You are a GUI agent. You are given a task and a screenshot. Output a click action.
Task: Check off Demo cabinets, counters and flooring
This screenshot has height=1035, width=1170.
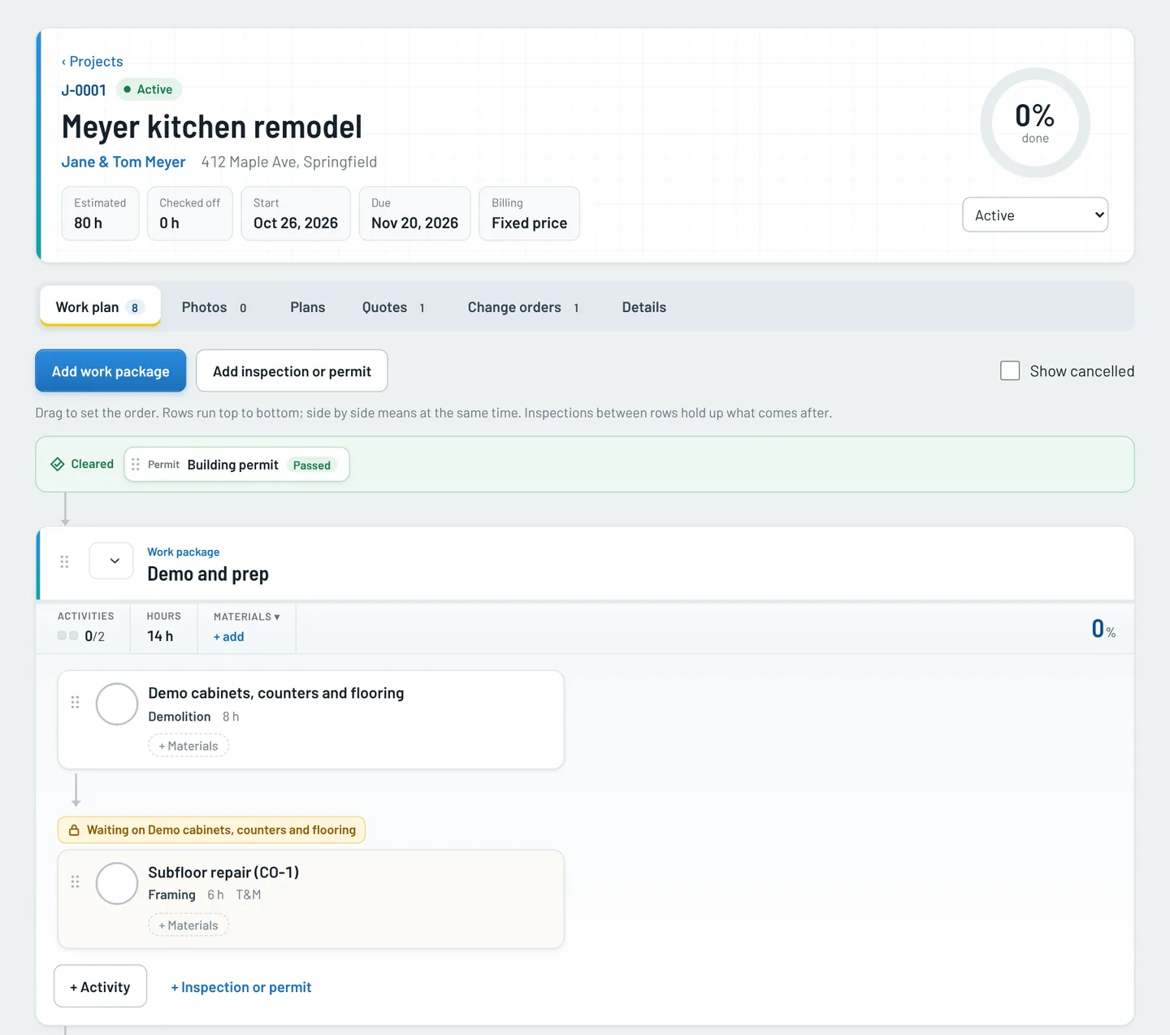[117, 704]
